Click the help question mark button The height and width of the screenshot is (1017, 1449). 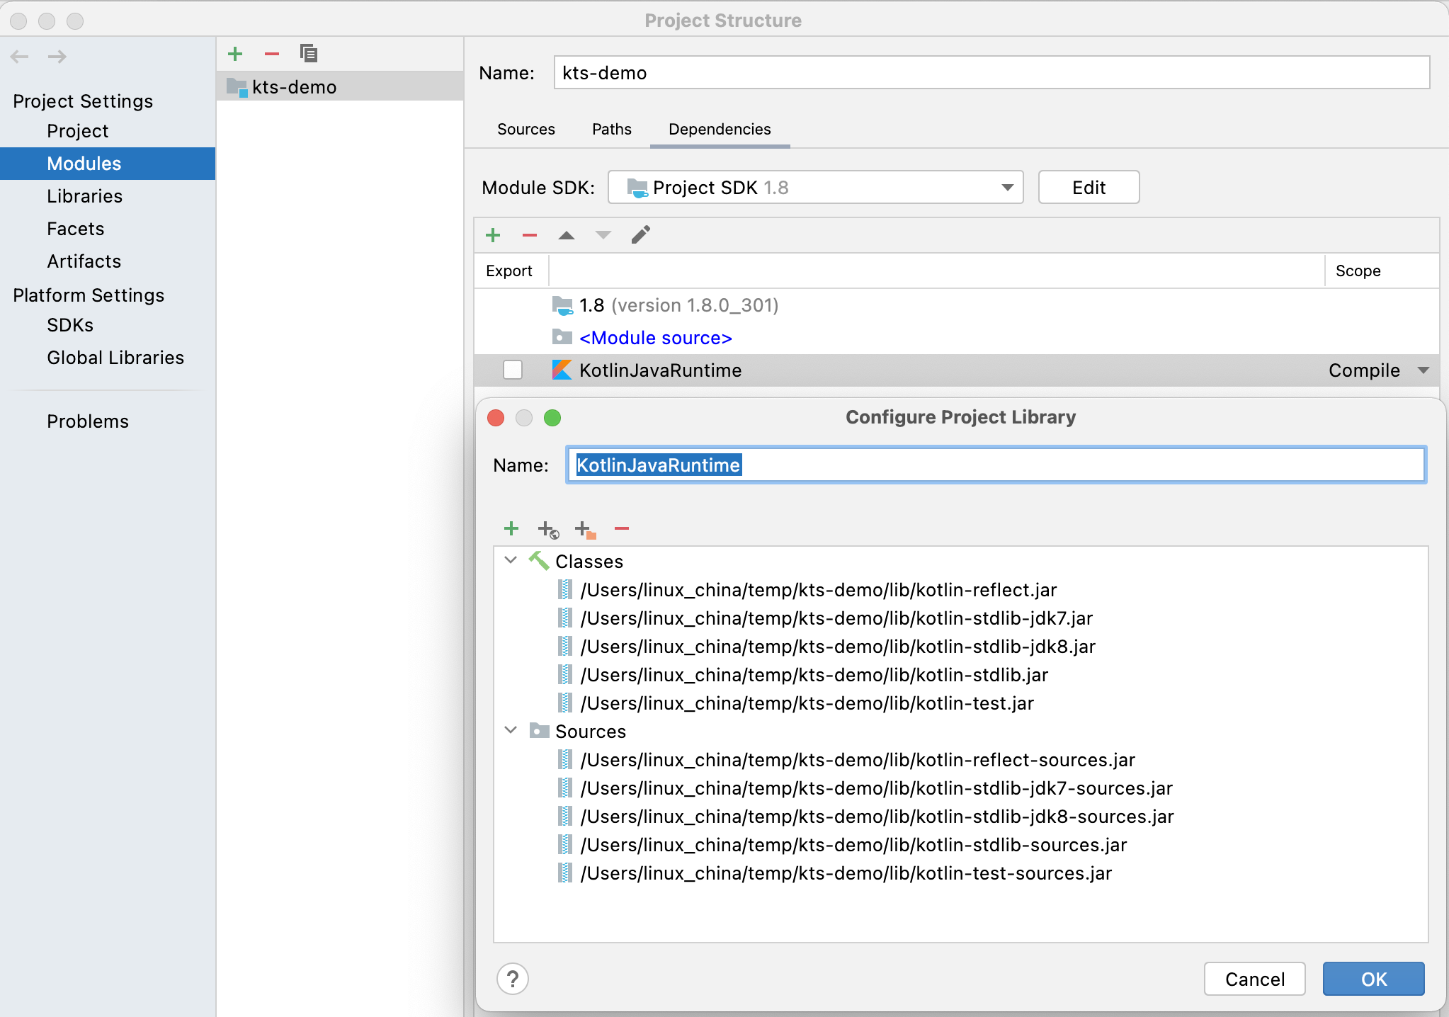pos(513,979)
